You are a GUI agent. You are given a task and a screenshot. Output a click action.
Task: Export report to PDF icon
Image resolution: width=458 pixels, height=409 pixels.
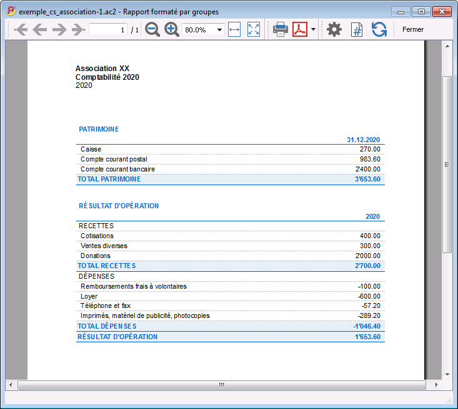300,29
